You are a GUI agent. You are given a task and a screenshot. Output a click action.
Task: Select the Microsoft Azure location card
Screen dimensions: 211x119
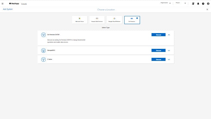point(79,20)
